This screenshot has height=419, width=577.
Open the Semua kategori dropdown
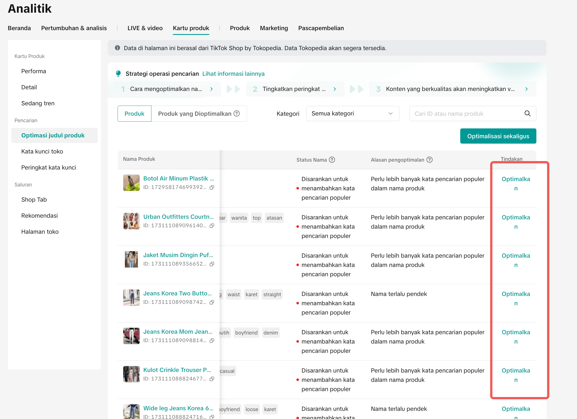pyautogui.click(x=353, y=113)
